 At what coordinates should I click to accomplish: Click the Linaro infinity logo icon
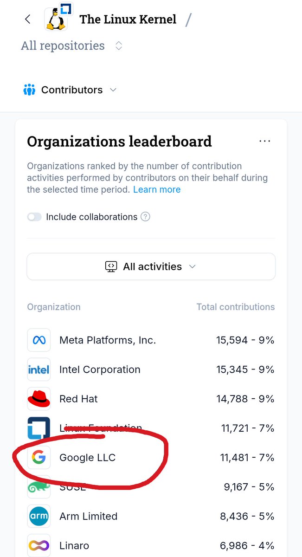pyautogui.click(x=39, y=545)
